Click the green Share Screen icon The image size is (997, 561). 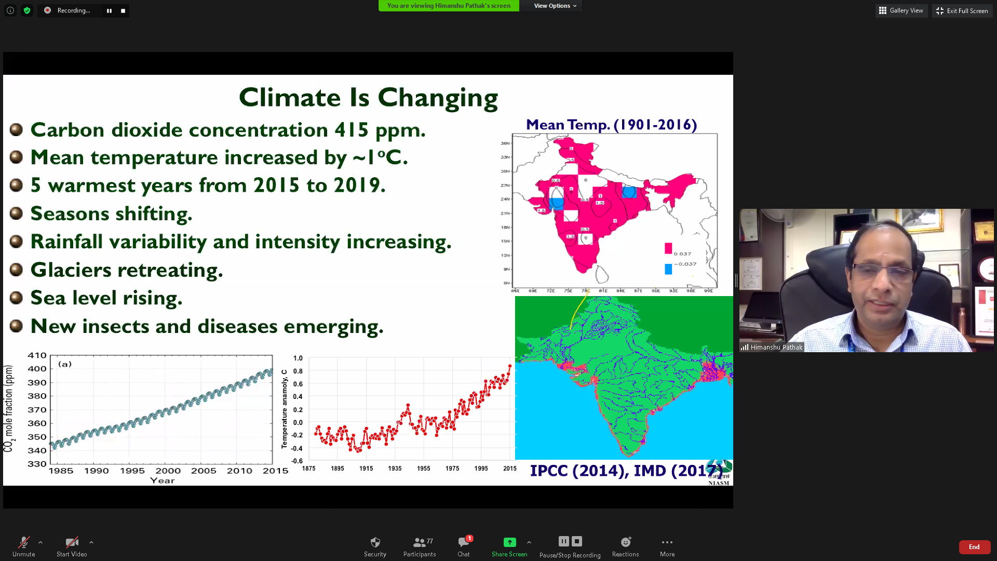(509, 542)
